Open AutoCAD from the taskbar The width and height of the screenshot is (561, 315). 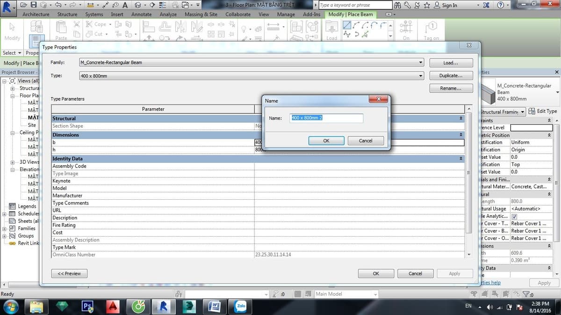(x=113, y=306)
